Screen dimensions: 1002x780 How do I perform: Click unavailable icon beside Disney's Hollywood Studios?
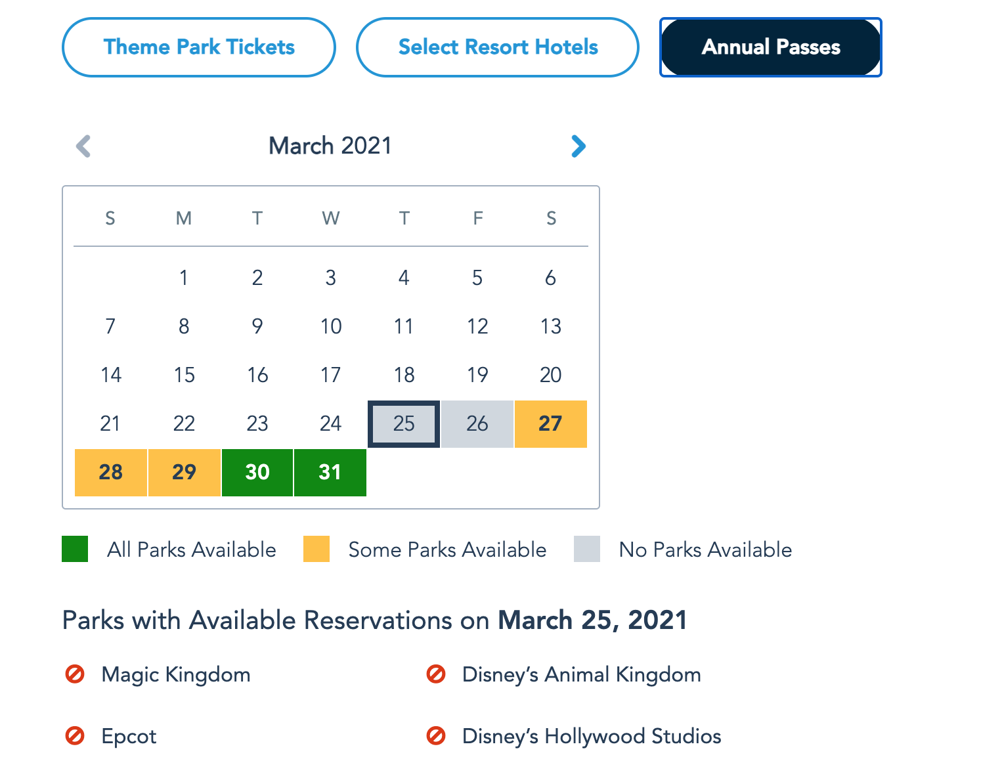[436, 736]
